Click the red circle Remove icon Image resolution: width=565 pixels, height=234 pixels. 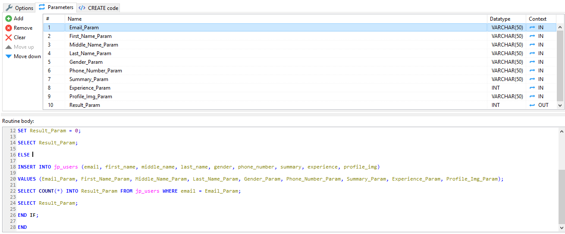click(x=8, y=28)
